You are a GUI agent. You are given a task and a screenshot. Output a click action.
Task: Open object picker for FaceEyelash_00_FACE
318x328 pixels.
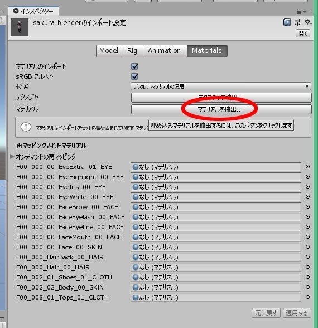click(307, 217)
